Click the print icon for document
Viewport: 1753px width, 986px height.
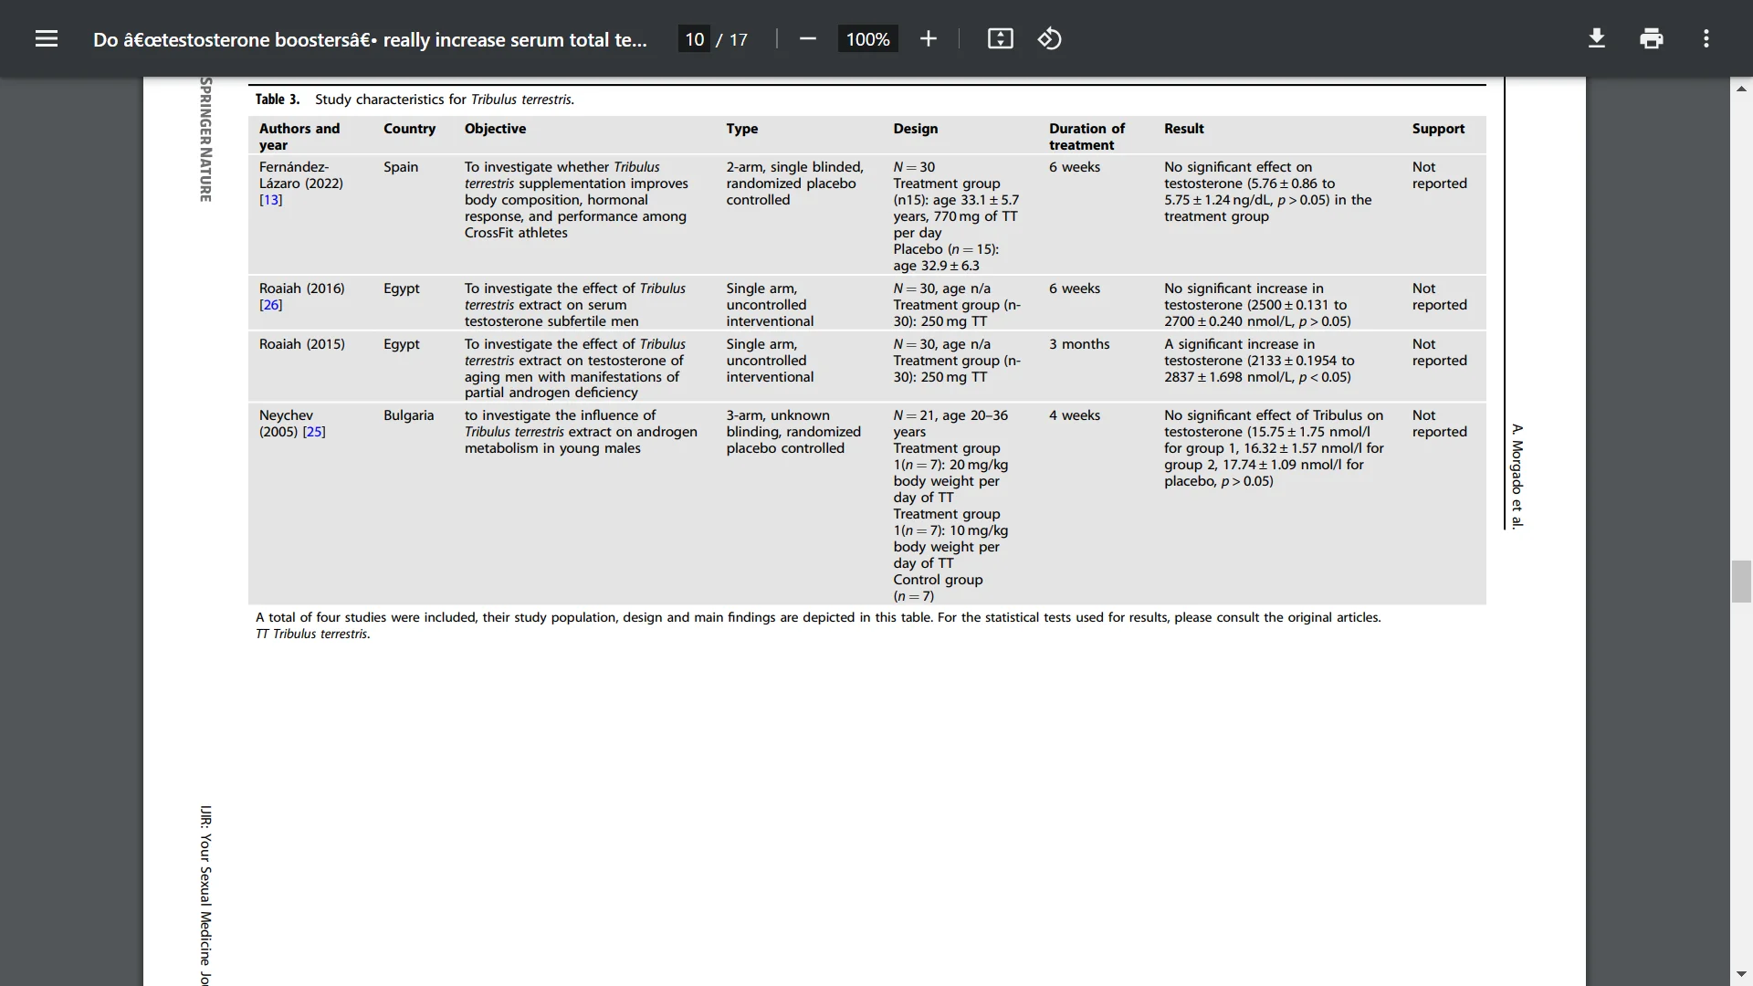(1652, 37)
